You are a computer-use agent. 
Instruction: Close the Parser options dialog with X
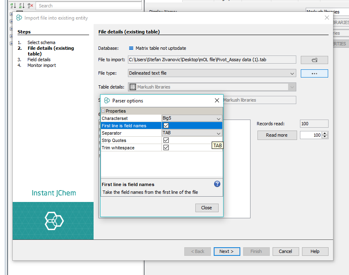(217, 100)
